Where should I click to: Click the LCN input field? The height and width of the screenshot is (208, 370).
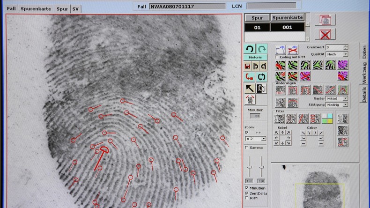271,6
